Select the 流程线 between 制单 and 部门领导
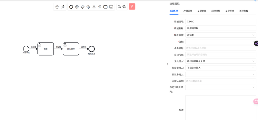 pyautogui.click(x=58, y=49)
